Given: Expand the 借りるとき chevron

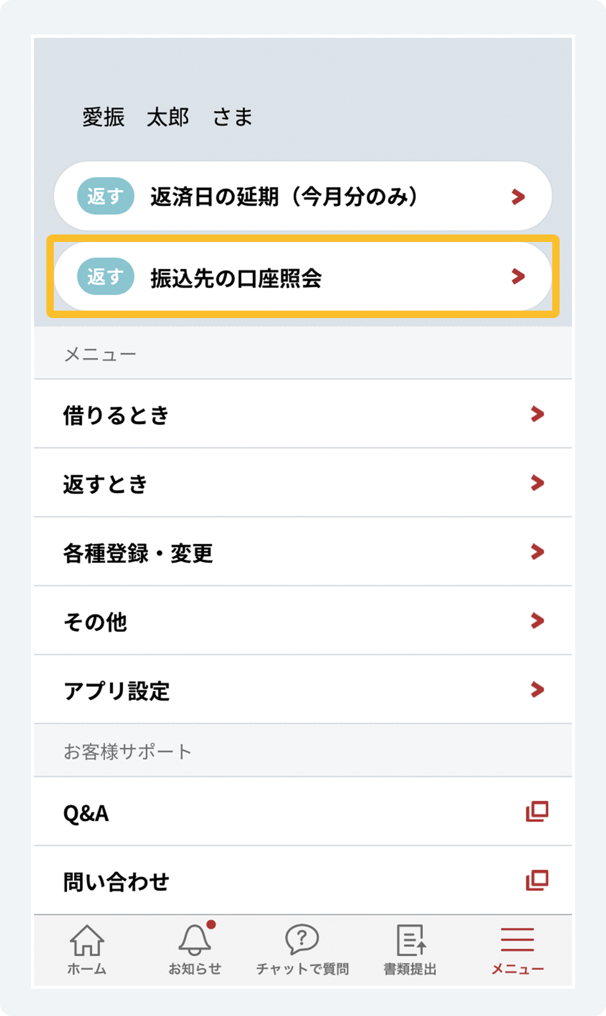Looking at the screenshot, I should [537, 414].
